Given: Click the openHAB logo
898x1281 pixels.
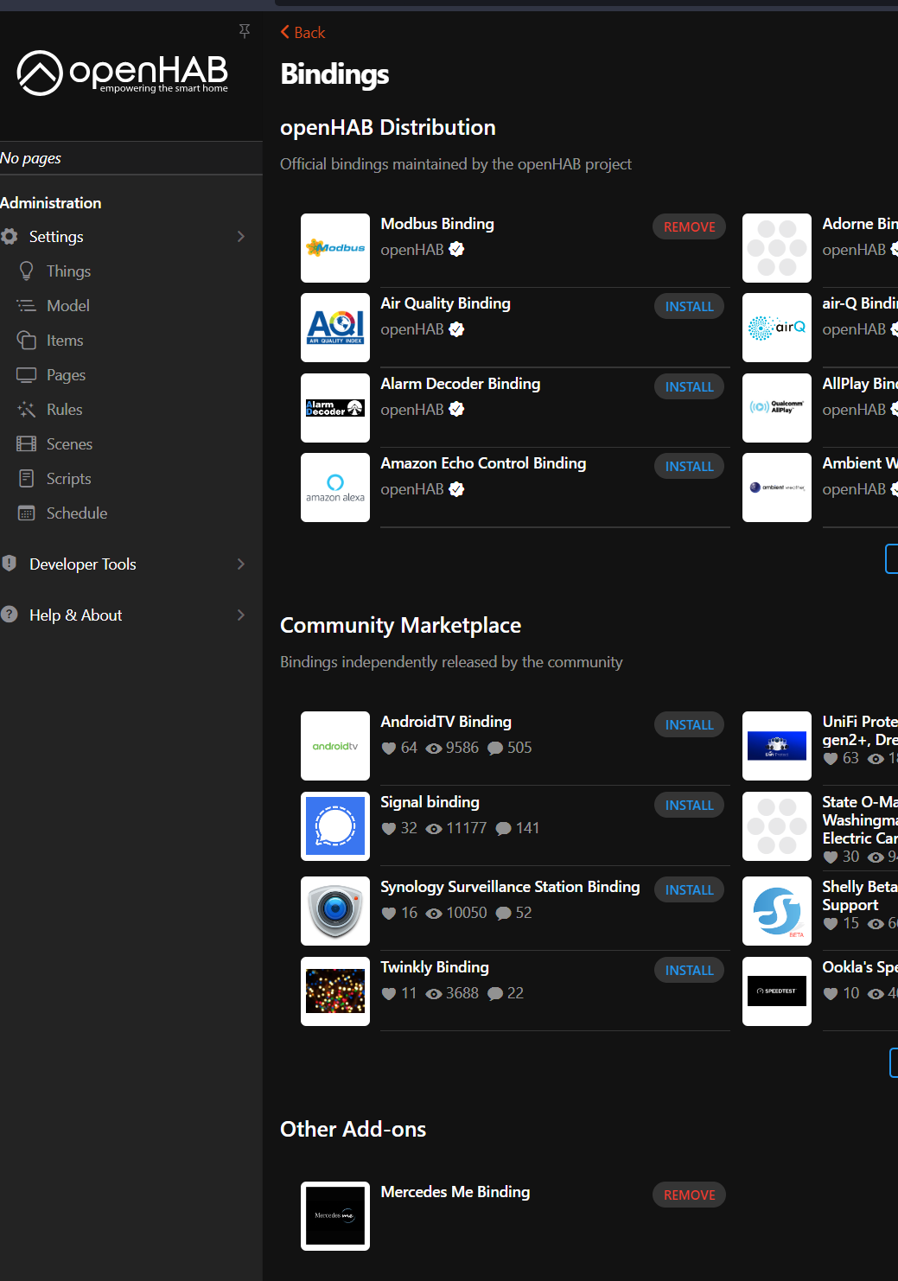Looking at the screenshot, I should pyautogui.click(x=123, y=73).
